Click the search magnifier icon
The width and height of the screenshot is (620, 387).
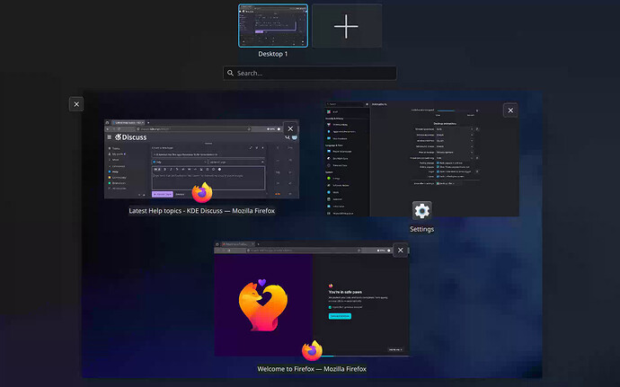tap(231, 73)
